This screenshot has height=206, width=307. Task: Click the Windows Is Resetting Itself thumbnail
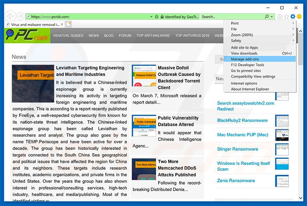(x=282, y=164)
